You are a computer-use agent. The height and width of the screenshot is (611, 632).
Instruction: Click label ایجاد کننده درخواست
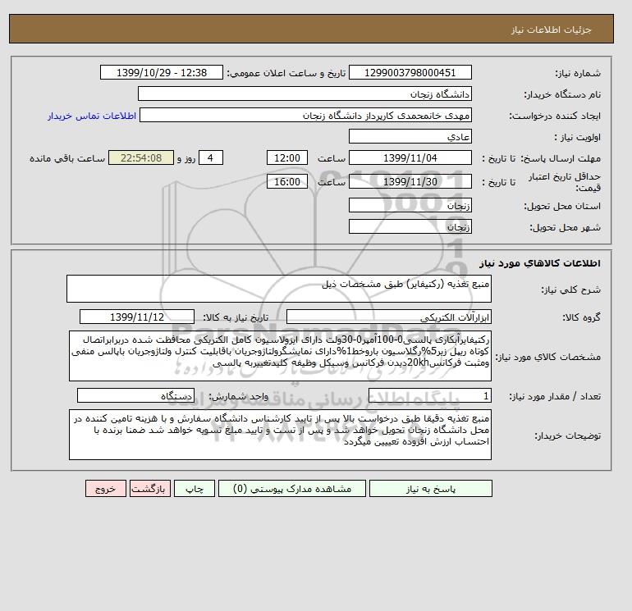point(555,116)
